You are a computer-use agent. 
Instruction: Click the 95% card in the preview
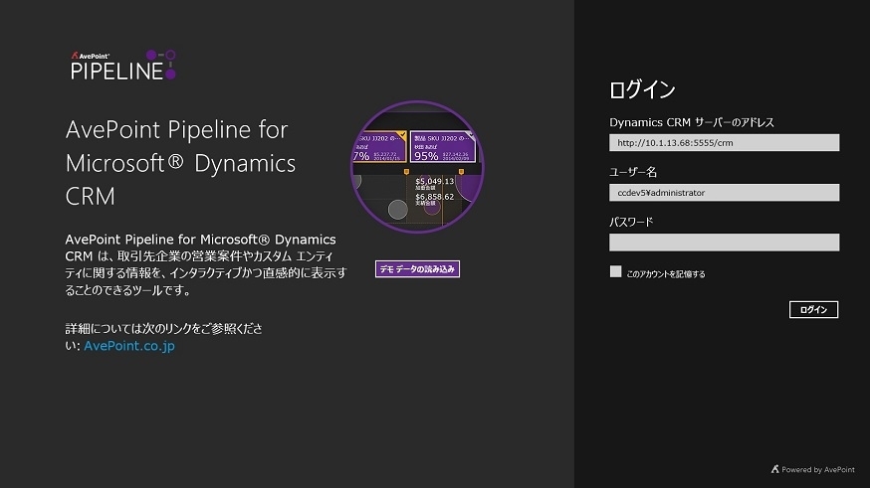click(443, 147)
